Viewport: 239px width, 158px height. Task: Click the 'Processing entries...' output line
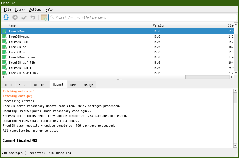pyautogui.click(x=21, y=101)
